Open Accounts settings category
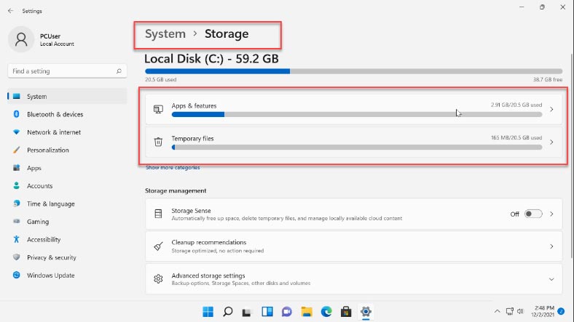 67,186
